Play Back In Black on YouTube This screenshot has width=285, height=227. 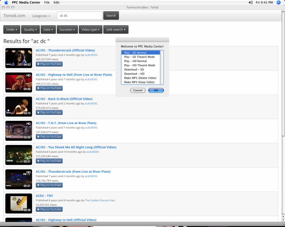[x=49, y=113]
